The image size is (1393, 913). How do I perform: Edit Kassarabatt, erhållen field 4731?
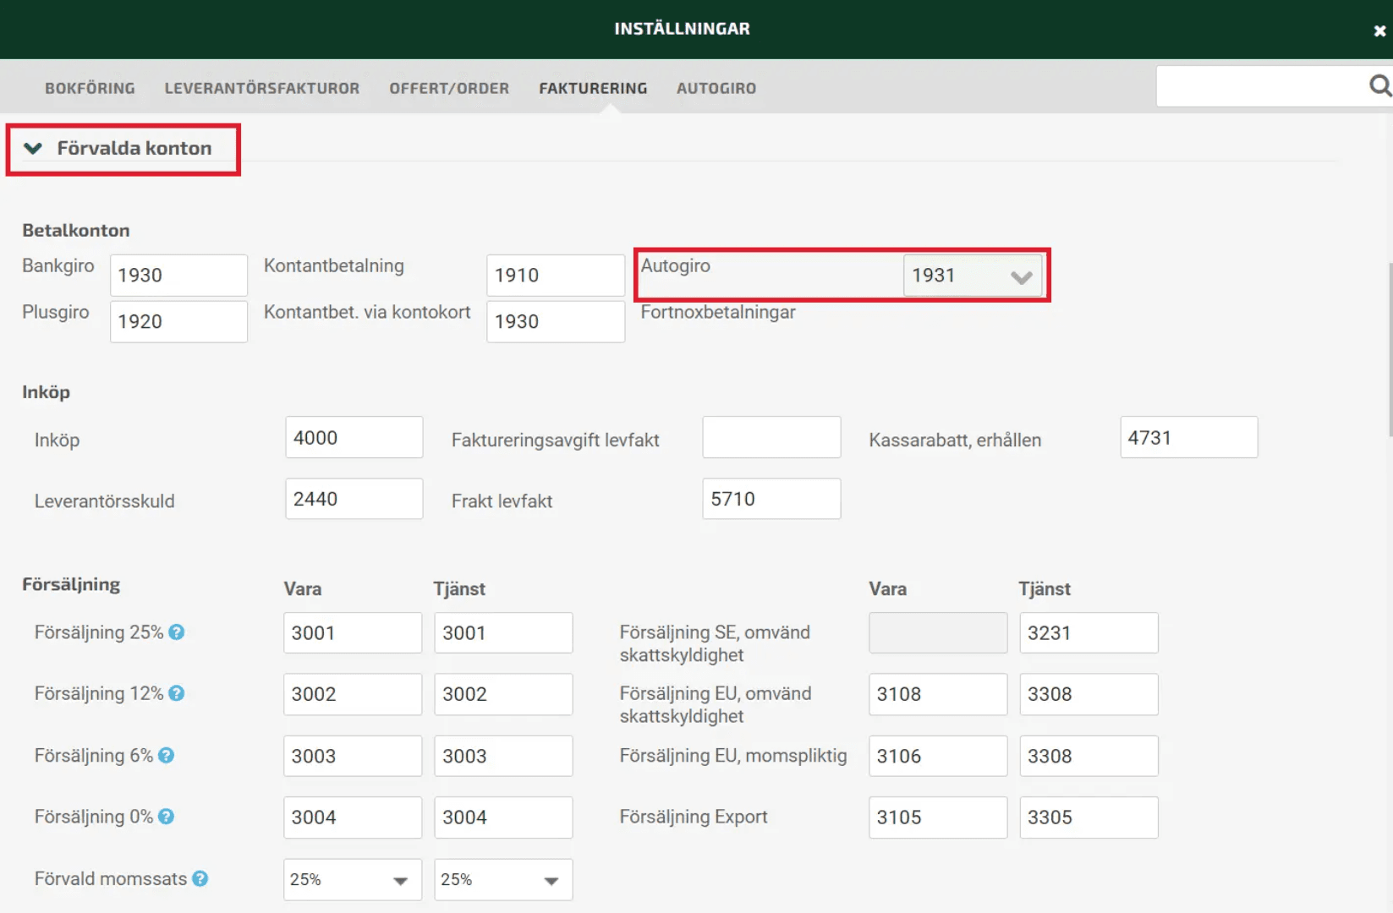point(1189,437)
